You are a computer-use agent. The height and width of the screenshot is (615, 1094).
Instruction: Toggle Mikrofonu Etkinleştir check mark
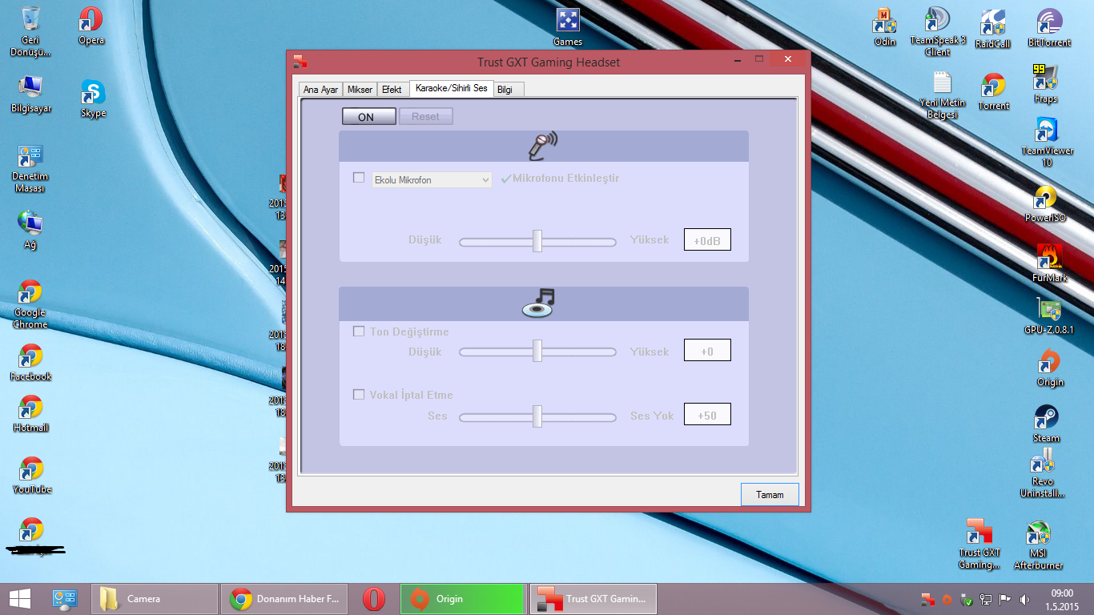[x=505, y=179]
